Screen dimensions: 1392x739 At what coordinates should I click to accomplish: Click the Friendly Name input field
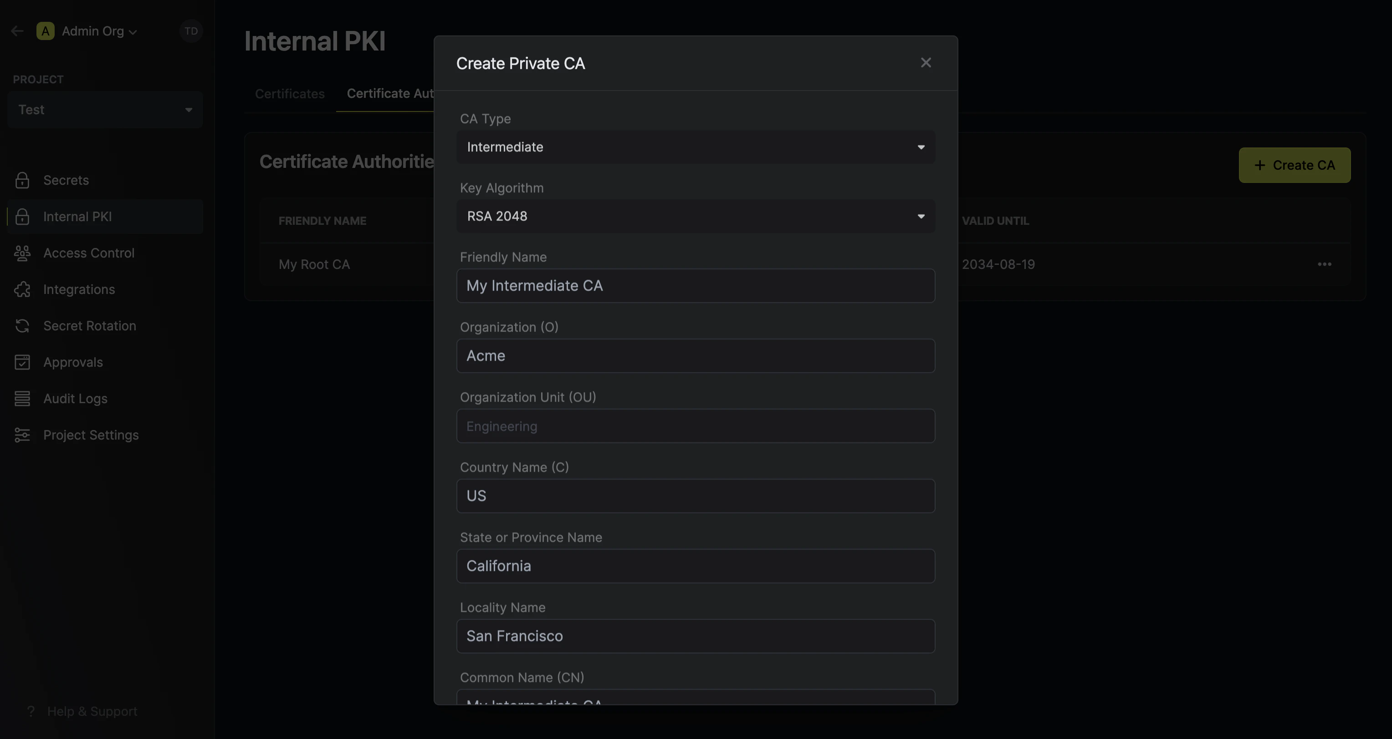click(x=696, y=286)
